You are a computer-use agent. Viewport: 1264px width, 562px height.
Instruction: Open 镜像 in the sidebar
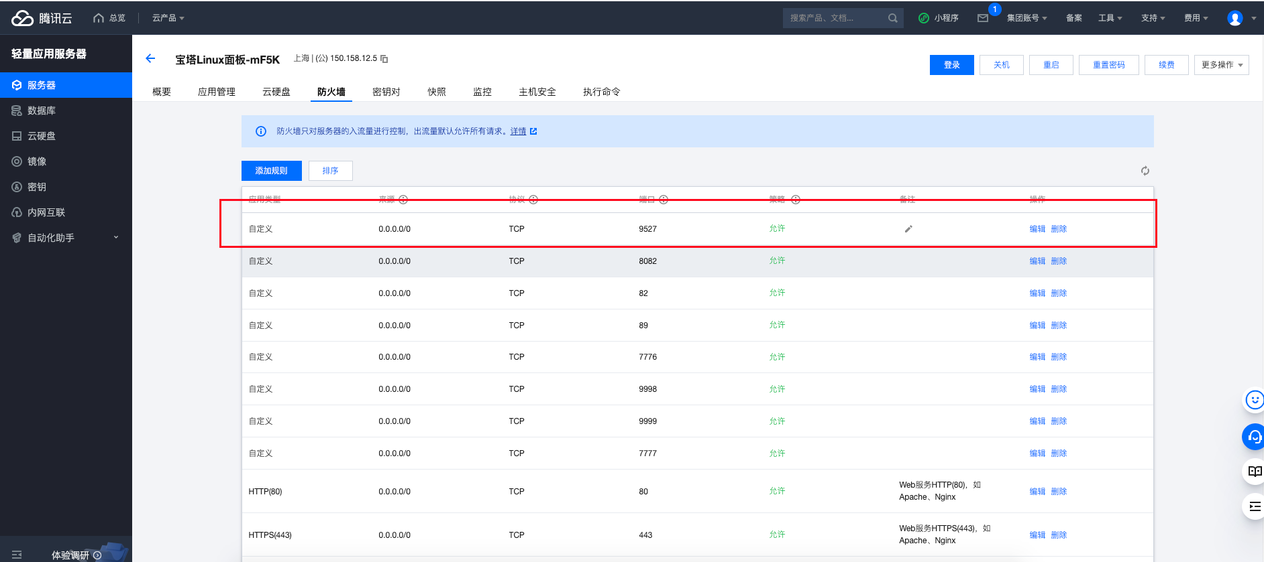coord(66,161)
